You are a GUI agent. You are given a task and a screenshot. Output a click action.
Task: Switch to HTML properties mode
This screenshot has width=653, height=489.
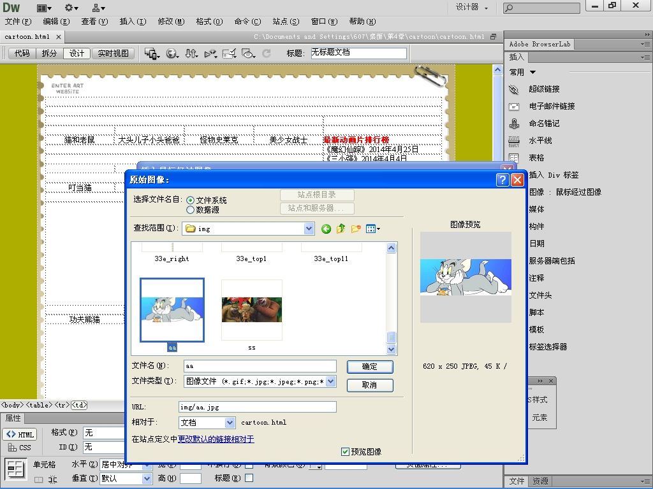(x=20, y=434)
